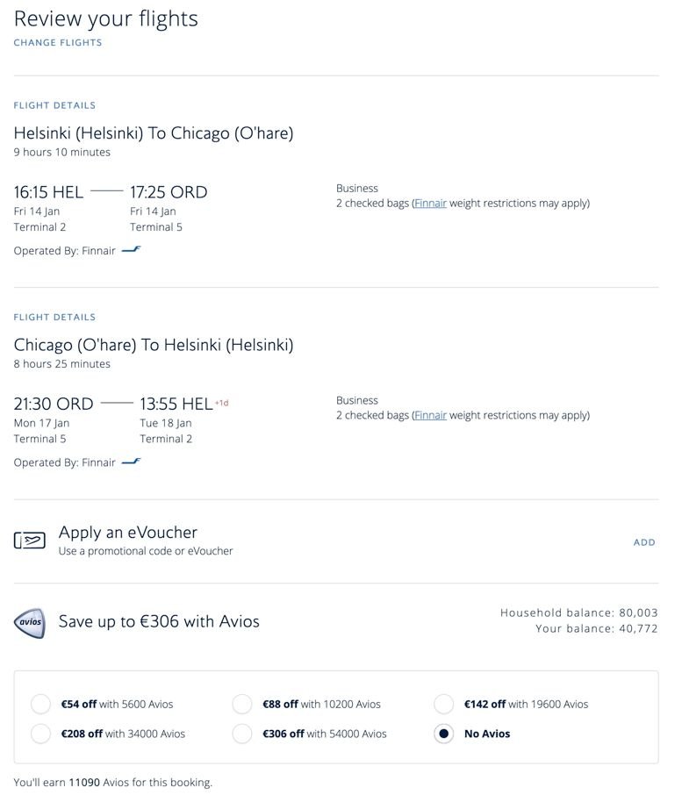
Task: Open Finnair baggage link for outbound flight
Action: tap(431, 203)
